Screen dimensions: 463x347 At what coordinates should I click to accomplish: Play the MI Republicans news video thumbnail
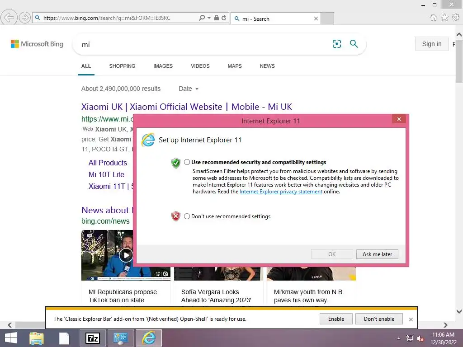point(126,255)
